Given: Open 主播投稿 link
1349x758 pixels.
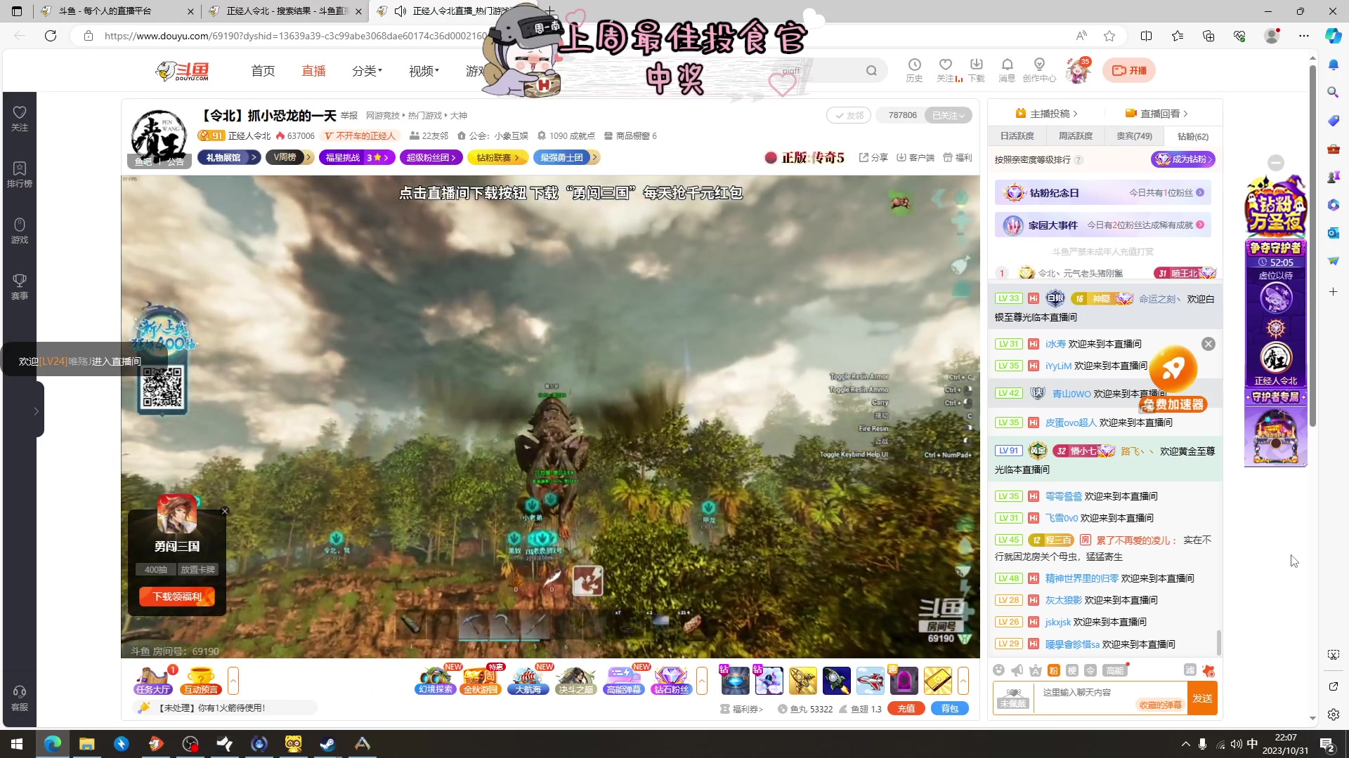Looking at the screenshot, I should pos(1046,114).
